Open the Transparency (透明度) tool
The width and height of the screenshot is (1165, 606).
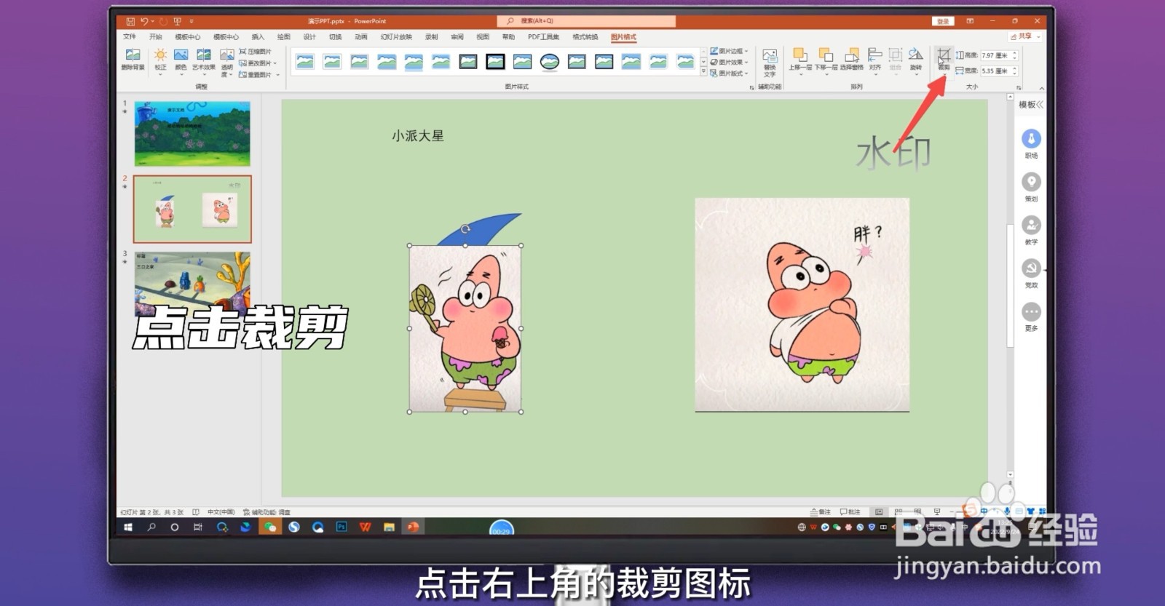point(227,63)
